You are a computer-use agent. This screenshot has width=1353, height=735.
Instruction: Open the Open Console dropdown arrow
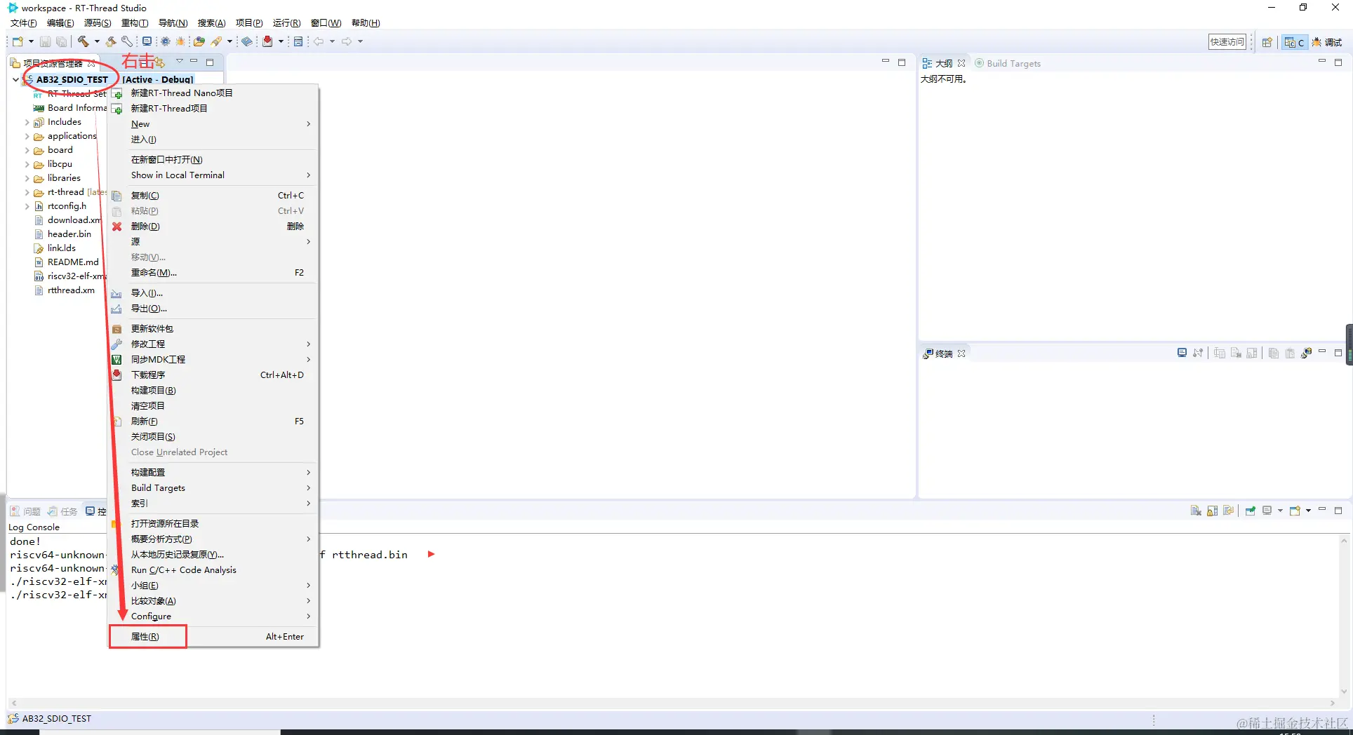pos(1308,511)
